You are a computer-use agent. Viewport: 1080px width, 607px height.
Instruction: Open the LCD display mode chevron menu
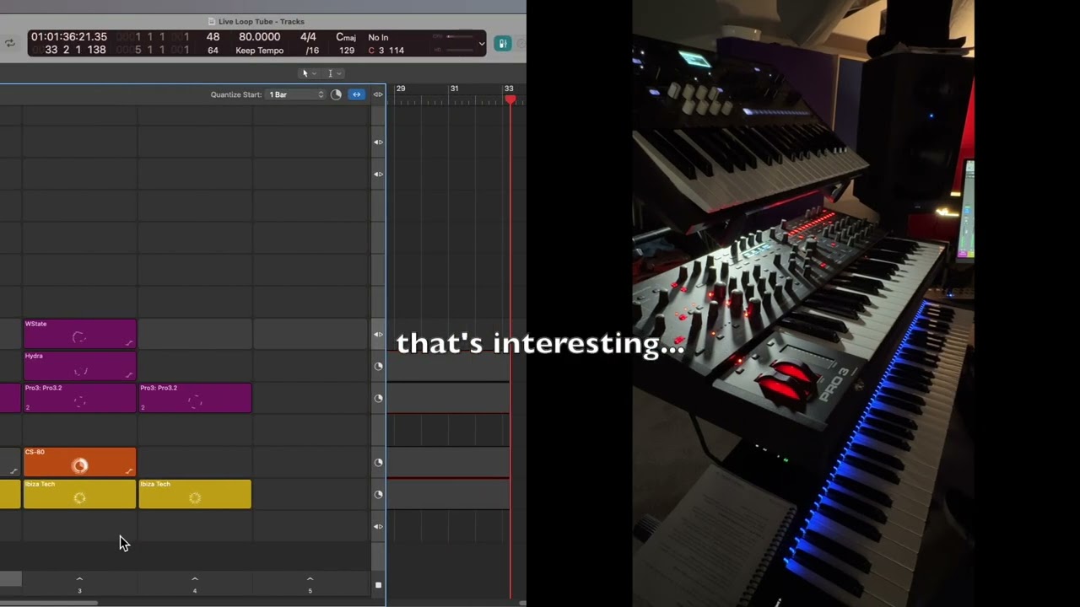pos(482,44)
